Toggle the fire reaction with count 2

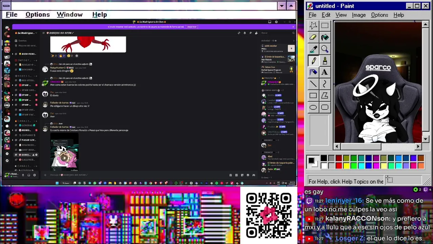click(x=62, y=56)
